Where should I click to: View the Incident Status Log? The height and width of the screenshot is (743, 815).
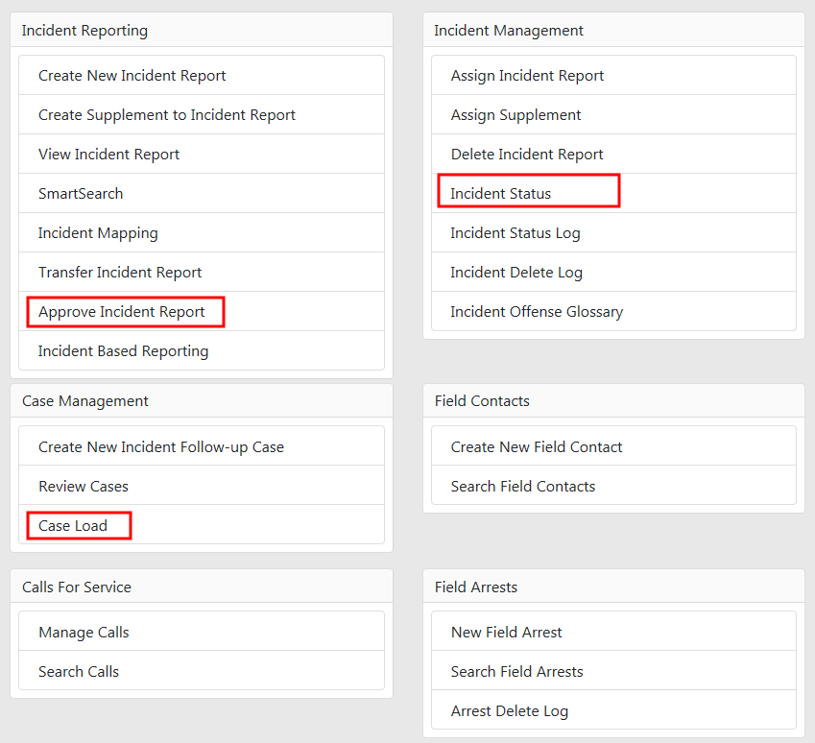coord(515,233)
